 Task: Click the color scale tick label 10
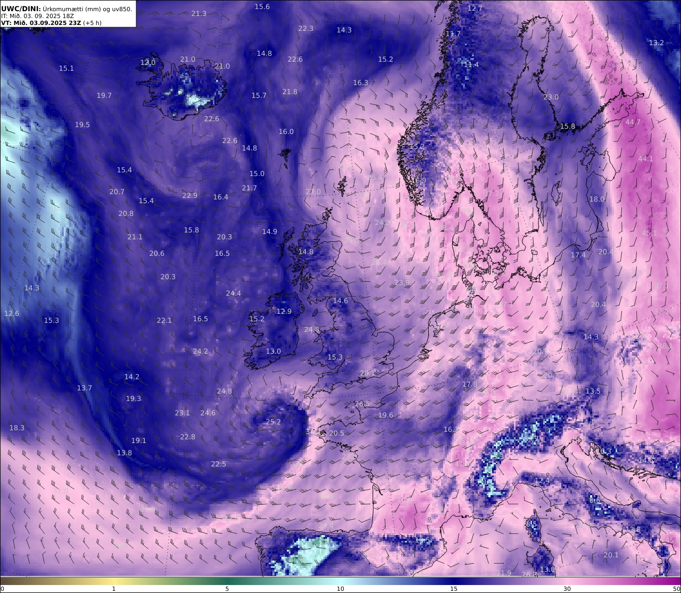(x=340, y=589)
